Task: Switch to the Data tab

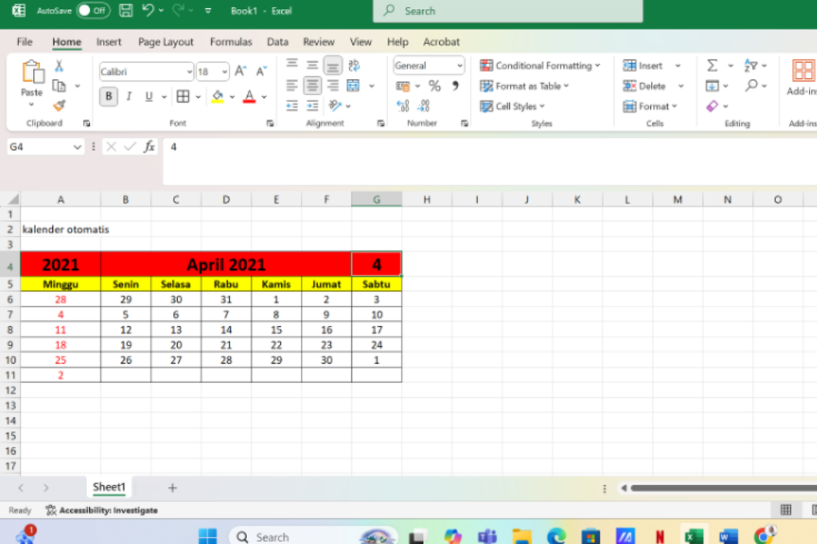Action: pyautogui.click(x=278, y=41)
